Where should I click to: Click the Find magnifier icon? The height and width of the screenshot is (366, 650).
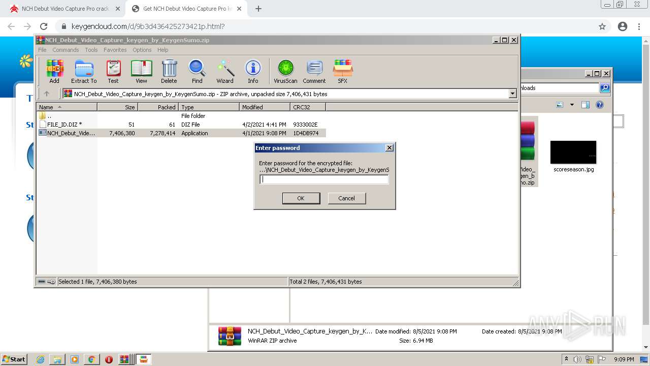(x=197, y=71)
